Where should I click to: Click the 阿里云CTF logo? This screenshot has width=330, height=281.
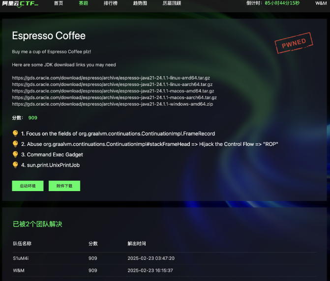coord(20,3)
